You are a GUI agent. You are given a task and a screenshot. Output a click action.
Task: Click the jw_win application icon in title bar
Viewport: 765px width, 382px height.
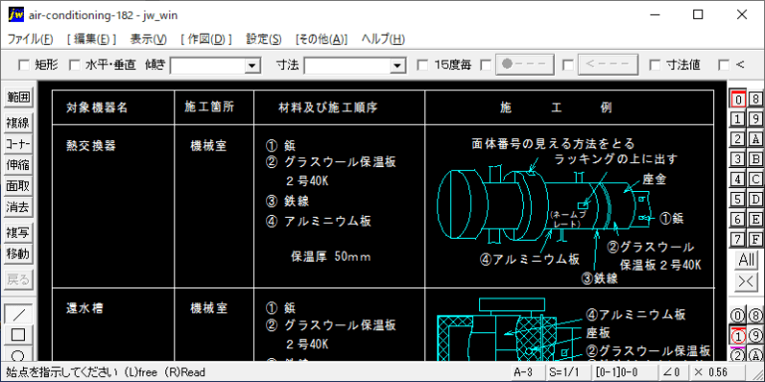point(16,15)
